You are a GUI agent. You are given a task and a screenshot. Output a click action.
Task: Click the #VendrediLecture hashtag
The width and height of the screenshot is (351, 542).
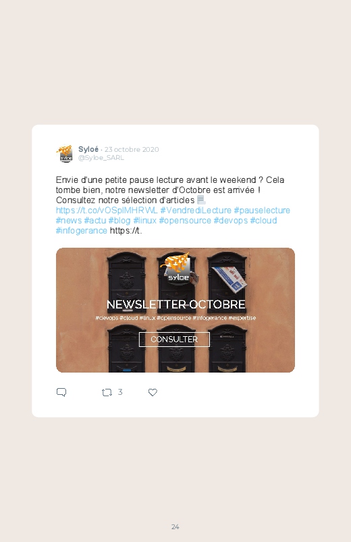point(196,210)
